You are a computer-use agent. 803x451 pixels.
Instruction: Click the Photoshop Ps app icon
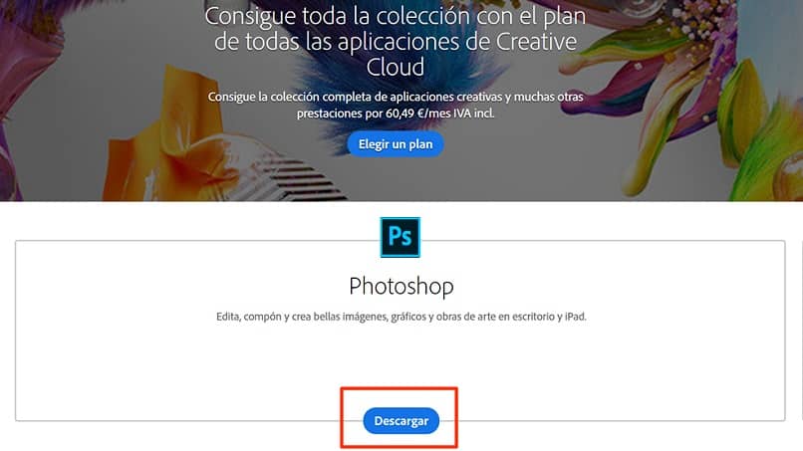pos(400,237)
